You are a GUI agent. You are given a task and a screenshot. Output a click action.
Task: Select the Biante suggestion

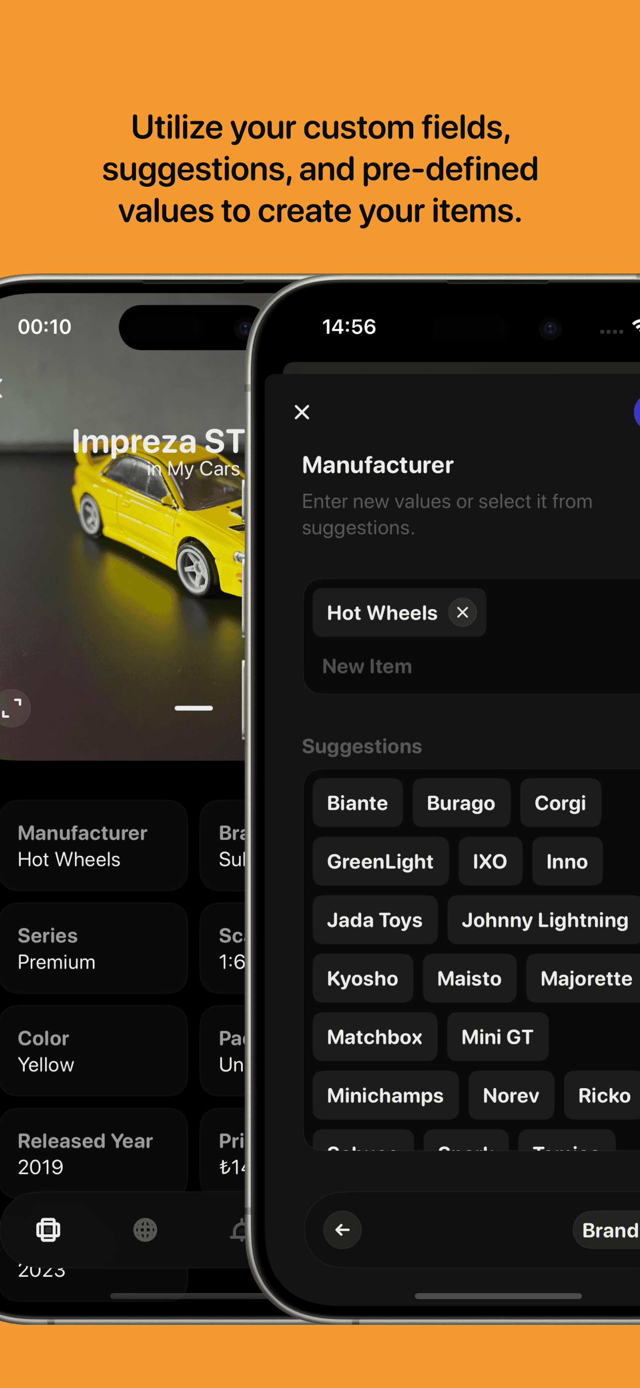[357, 803]
